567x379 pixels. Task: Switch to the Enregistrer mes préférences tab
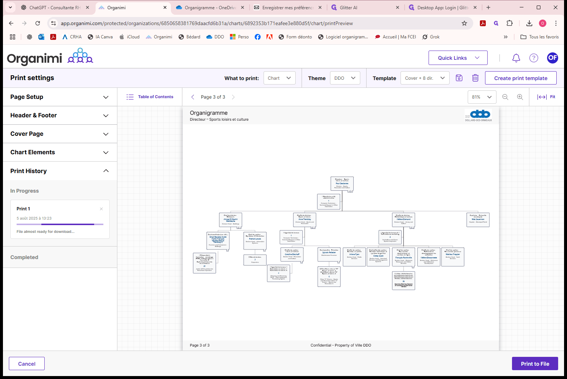[x=288, y=7]
